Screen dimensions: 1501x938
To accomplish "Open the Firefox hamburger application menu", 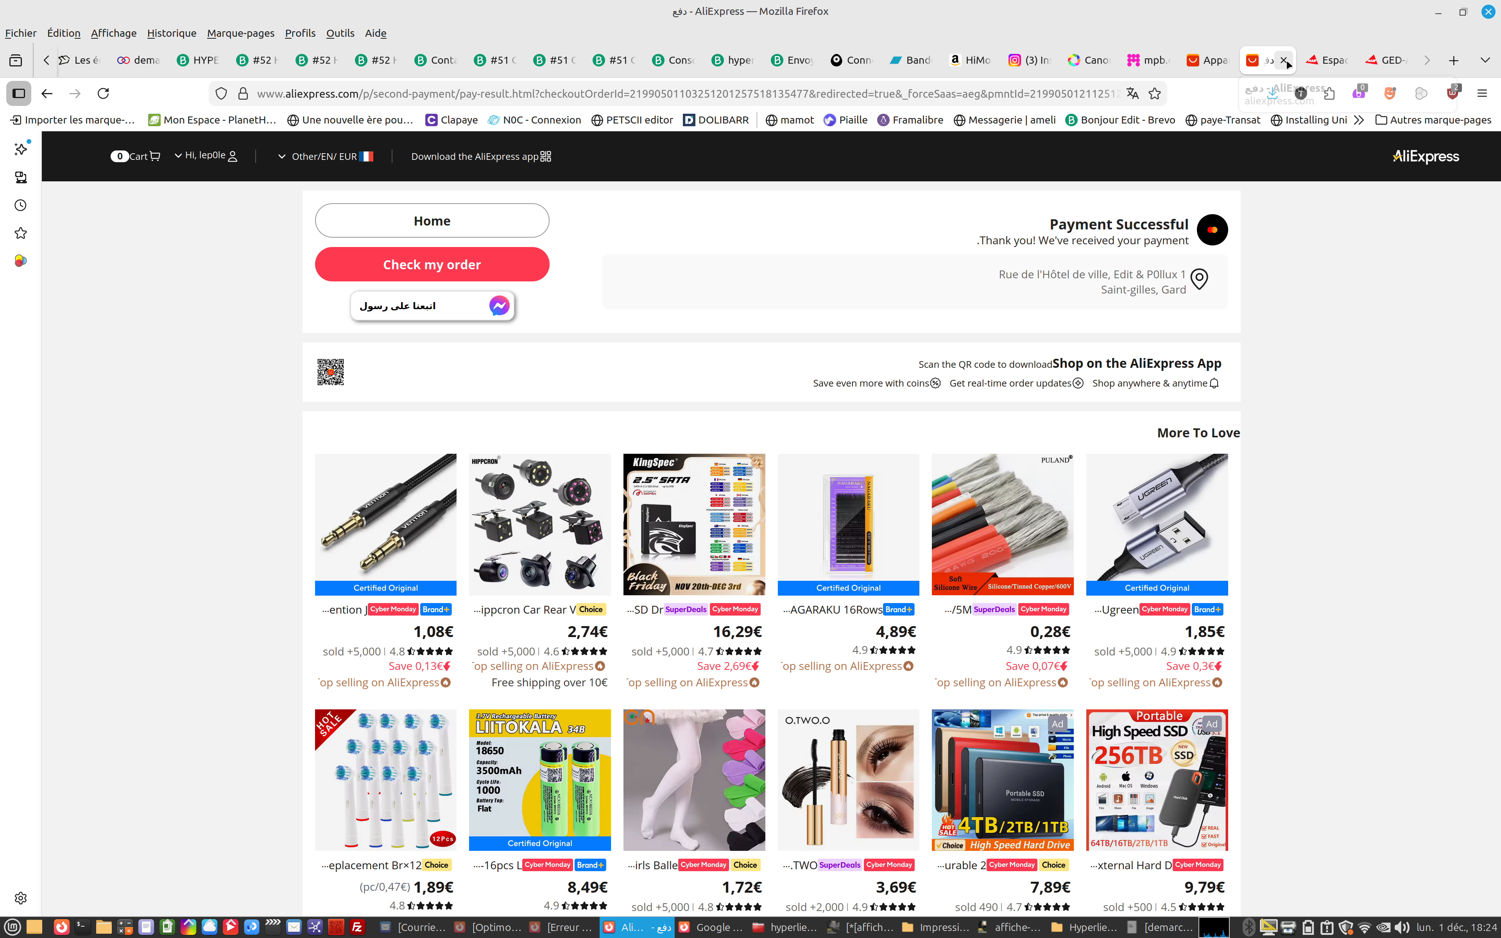I will (x=1482, y=94).
